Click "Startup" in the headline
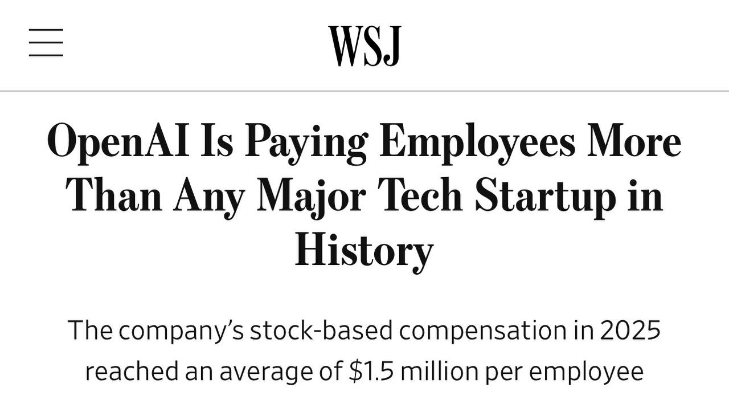Viewport: 729px width, 412px height. click(544, 195)
